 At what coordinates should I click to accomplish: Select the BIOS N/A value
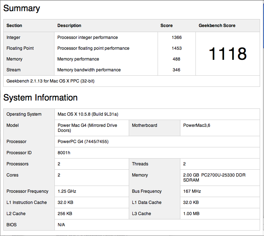[x=61, y=225]
